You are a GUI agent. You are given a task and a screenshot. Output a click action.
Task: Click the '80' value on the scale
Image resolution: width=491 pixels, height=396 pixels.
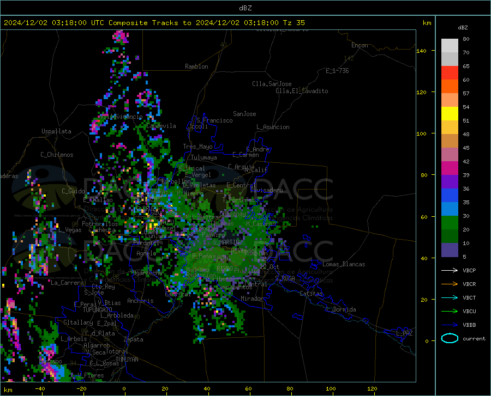coord(466,39)
